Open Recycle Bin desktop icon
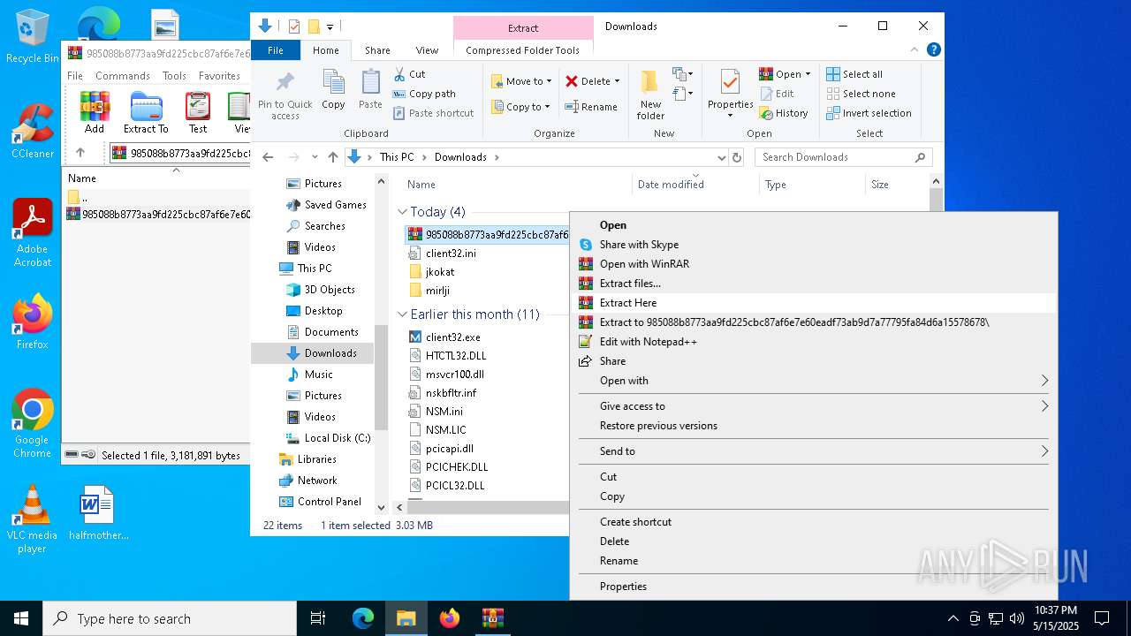Image resolution: width=1131 pixels, height=636 pixels. pos(33,36)
